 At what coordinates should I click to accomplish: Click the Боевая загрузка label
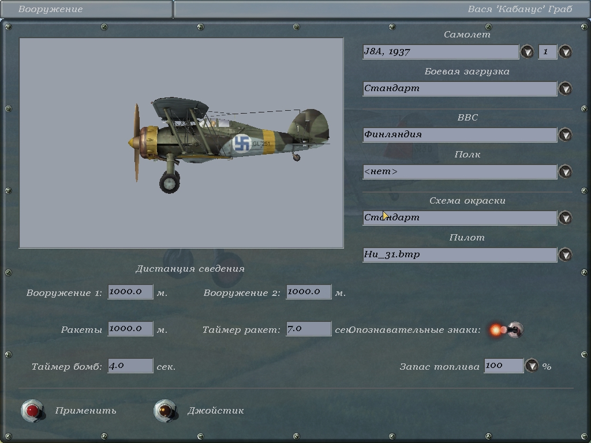[467, 72]
